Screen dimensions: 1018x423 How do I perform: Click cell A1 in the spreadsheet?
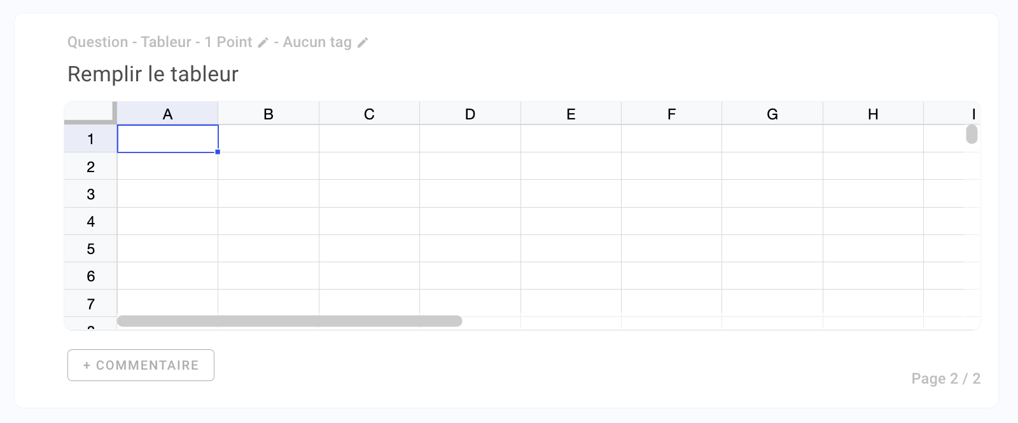[x=168, y=139]
